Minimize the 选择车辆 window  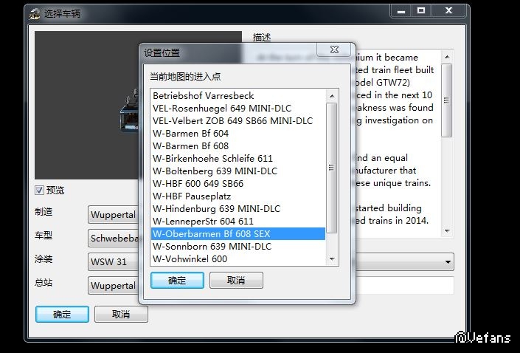coord(401,11)
